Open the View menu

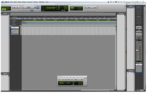point(19,2)
